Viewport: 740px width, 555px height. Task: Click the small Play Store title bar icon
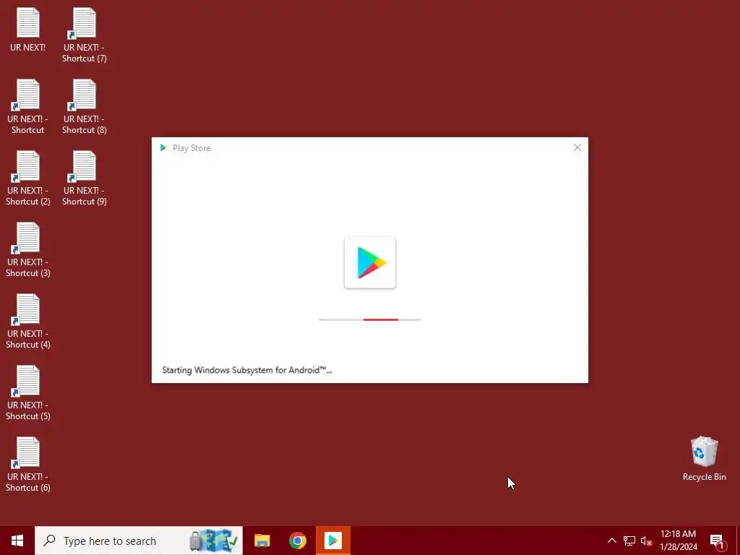(163, 147)
